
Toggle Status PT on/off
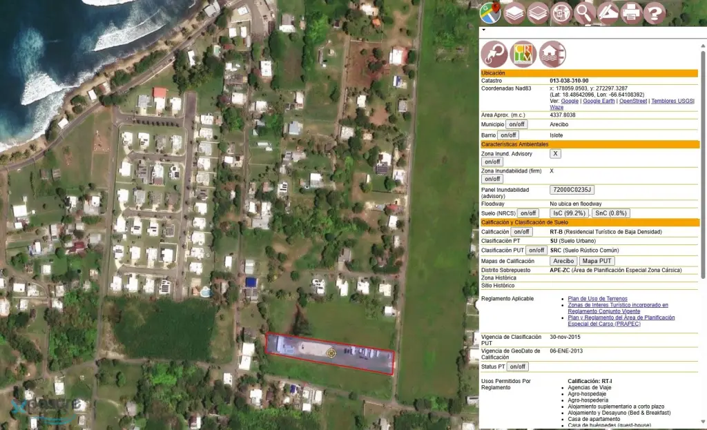point(517,367)
